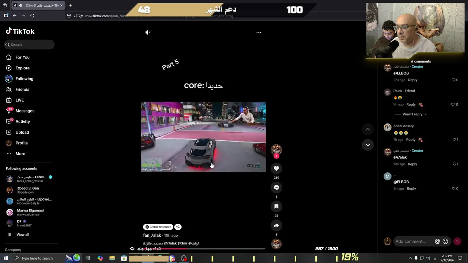Click the i7alak reposted badge
The width and height of the screenshot is (468, 263).
[158, 227]
